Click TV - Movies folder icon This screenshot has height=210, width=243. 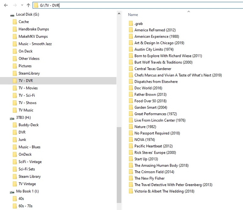coord(15,88)
